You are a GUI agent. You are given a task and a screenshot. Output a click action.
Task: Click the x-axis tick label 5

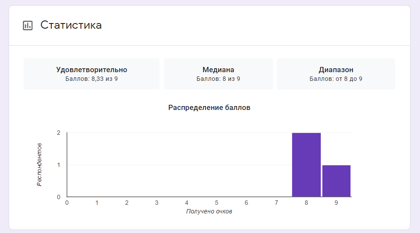[217, 203]
